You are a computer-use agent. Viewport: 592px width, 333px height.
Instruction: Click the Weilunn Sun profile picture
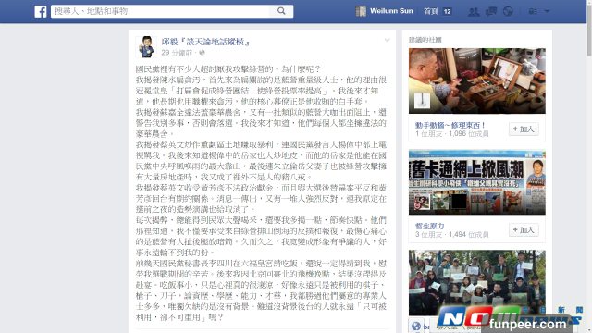tap(361, 11)
